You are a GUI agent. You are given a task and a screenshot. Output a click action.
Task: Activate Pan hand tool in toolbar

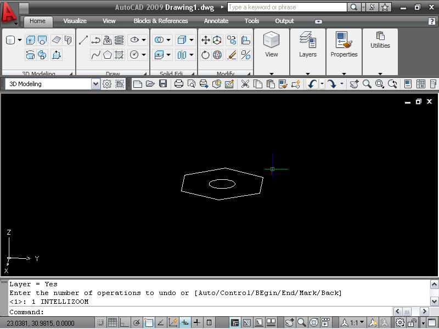[x=354, y=84]
